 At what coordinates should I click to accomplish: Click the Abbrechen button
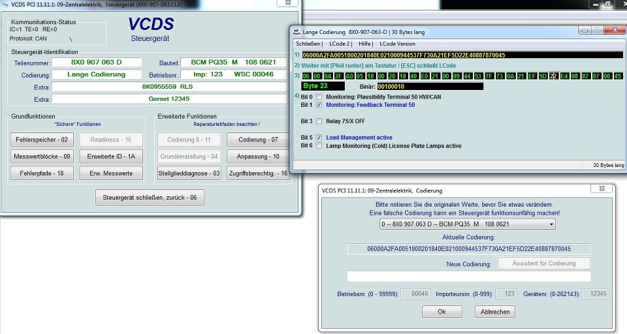click(495, 312)
